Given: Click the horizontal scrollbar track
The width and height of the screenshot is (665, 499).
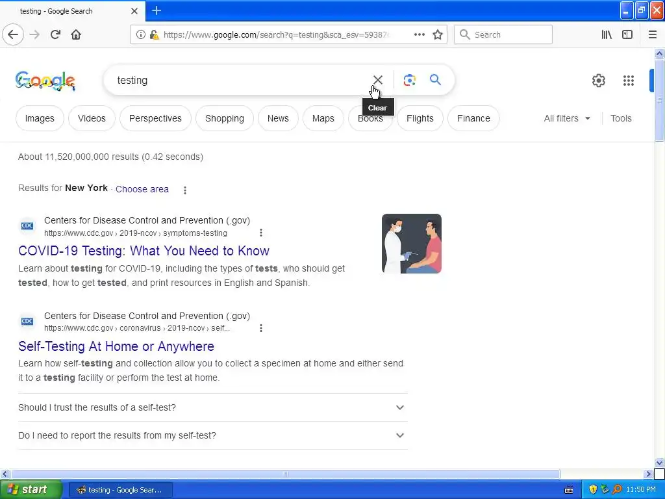Looking at the screenshot, I should pos(601,474).
